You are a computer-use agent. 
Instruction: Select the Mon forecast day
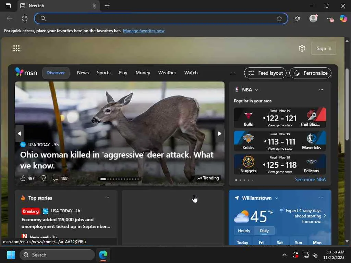coord(317,243)
